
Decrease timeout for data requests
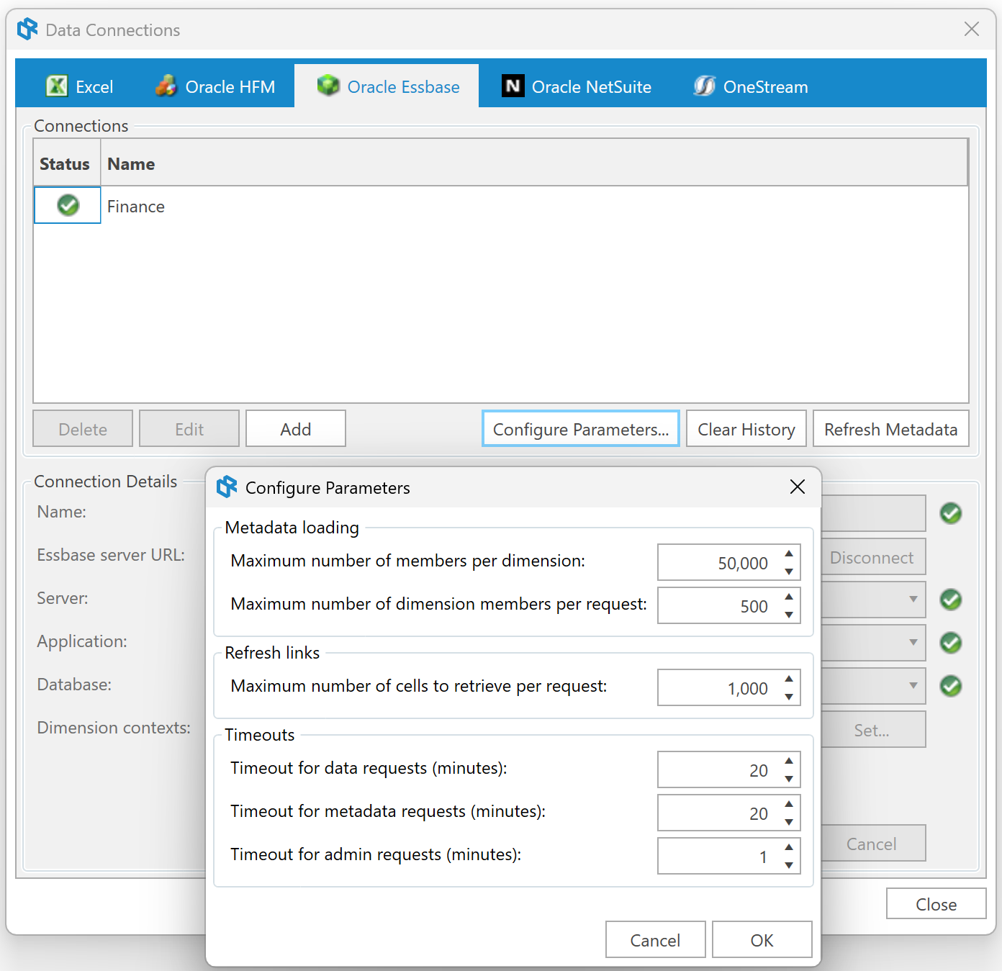point(789,779)
